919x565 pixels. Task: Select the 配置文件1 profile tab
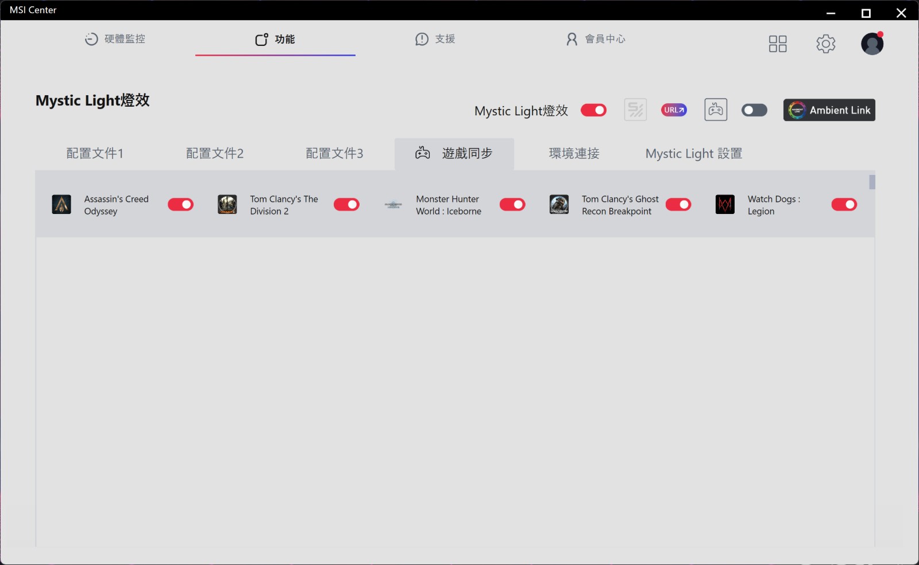click(x=95, y=154)
